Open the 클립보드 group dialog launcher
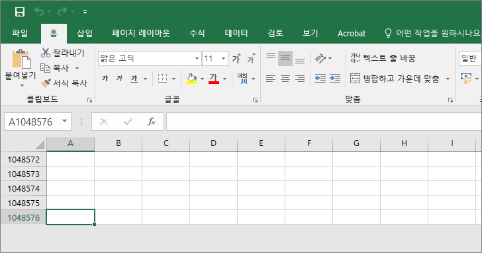 coord(89,100)
